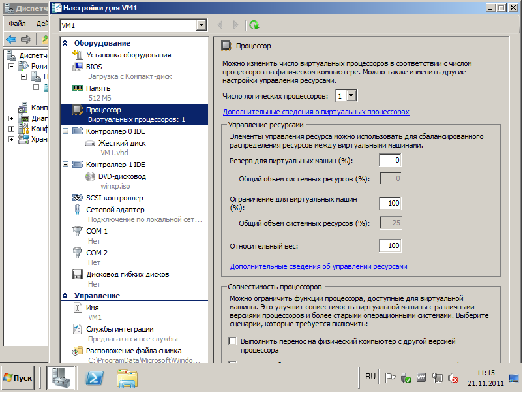Image resolution: width=523 pixels, height=393 pixels.
Task: Click the Относительный вес input field
Action: pos(390,246)
